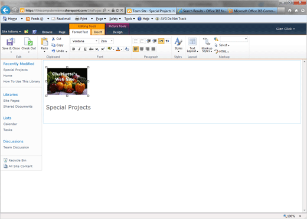Cut the selection with scissors icon

click(53, 39)
